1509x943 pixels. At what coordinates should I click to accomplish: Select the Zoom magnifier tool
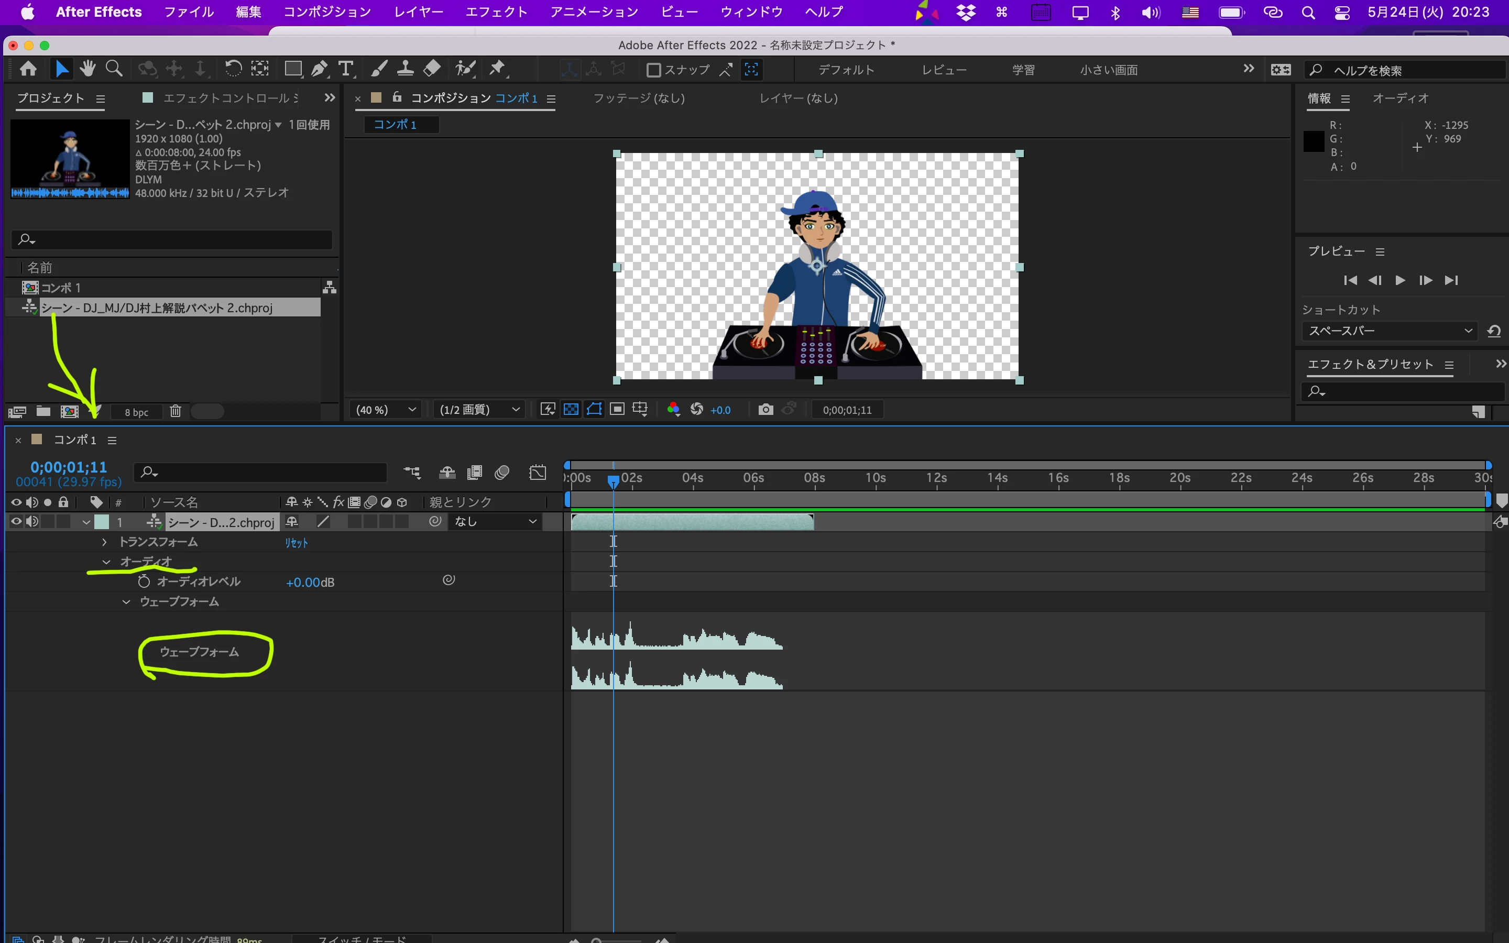click(114, 69)
